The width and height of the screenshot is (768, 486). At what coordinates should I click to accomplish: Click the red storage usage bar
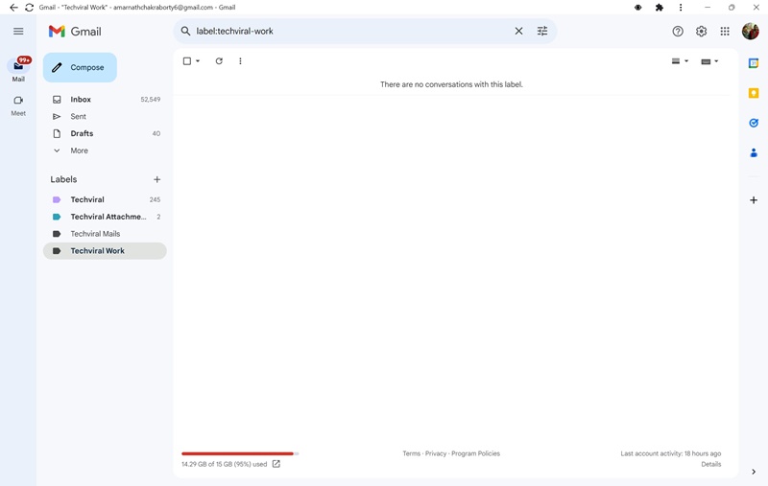tap(237, 453)
